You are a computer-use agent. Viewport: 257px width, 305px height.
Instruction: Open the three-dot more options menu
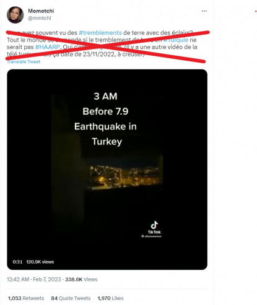click(204, 11)
